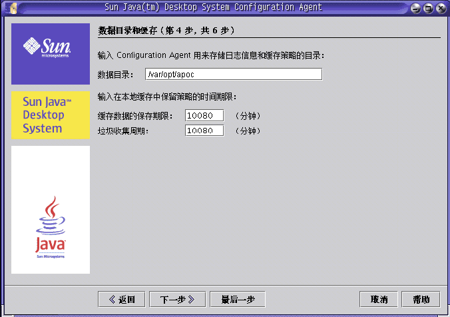Viewport: 450px width, 317px height.
Task: Click the 返回 (Back) button
Action: [x=121, y=300]
